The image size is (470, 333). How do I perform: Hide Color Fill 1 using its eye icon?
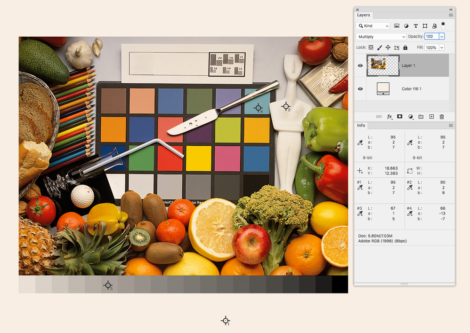(360, 89)
